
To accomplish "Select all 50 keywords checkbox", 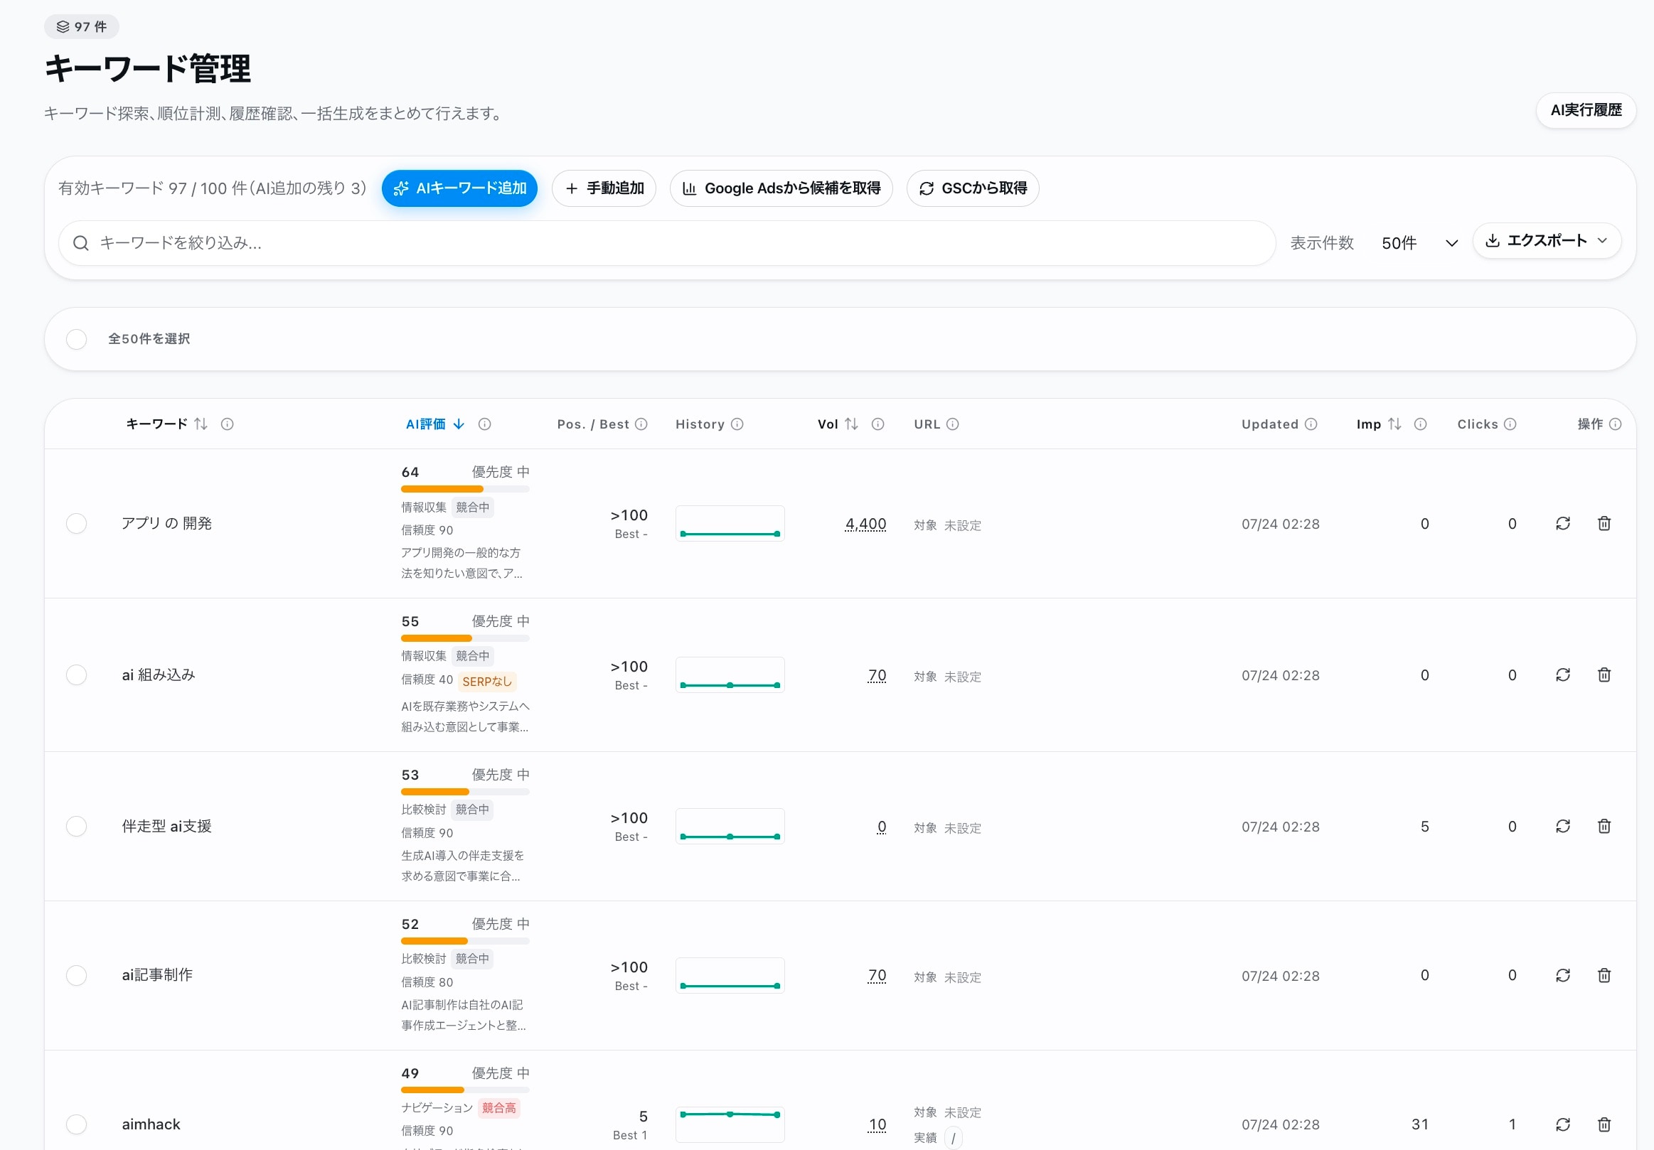I will pyautogui.click(x=76, y=339).
